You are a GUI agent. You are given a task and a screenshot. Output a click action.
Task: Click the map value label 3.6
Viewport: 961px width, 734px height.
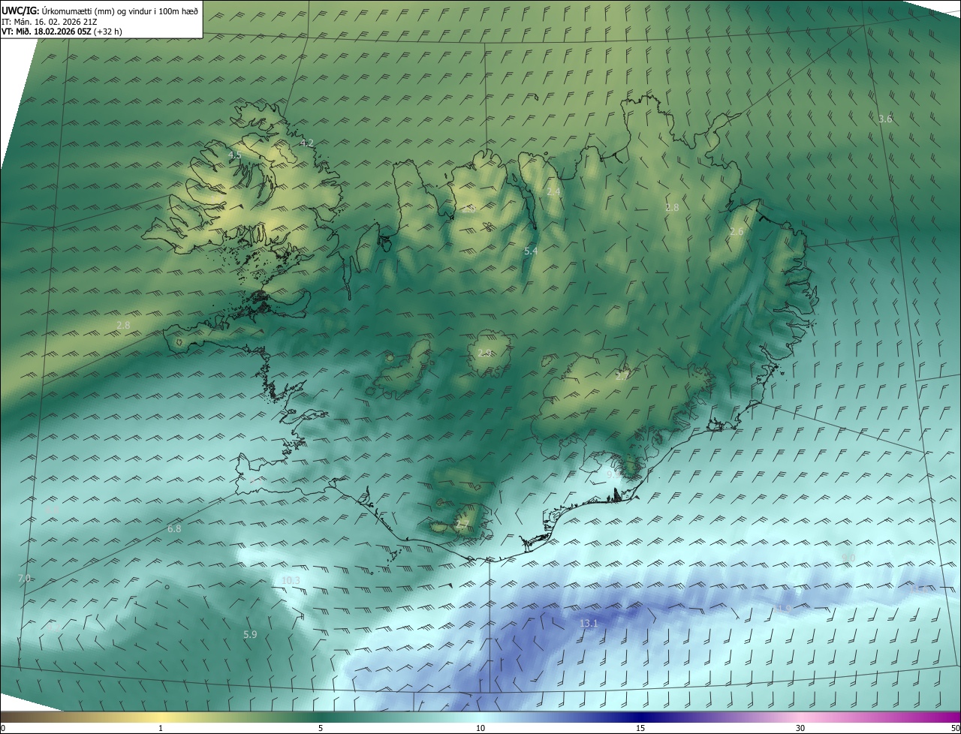885,119
